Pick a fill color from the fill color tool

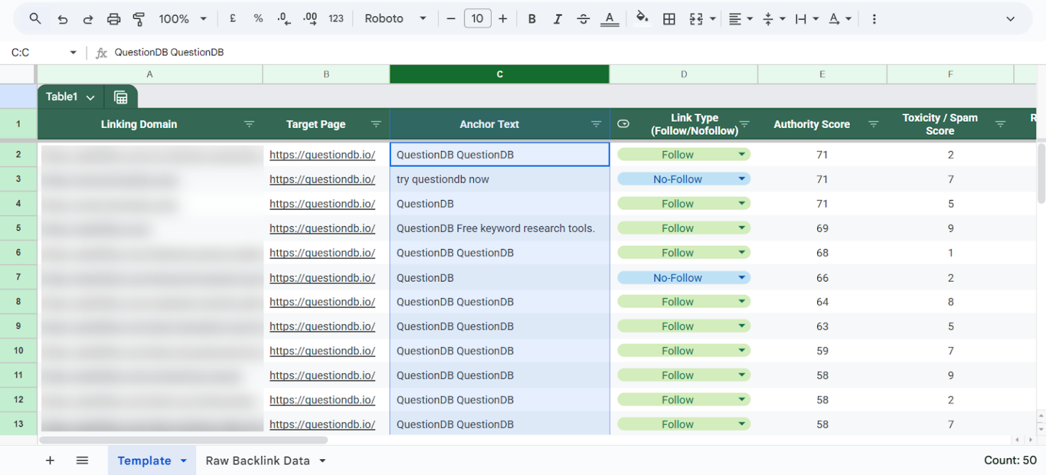[x=641, y=18]
